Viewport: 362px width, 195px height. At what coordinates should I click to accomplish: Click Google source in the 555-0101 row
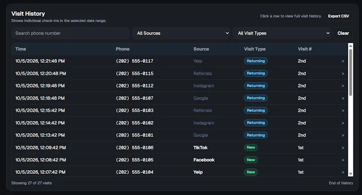[200, 135]
